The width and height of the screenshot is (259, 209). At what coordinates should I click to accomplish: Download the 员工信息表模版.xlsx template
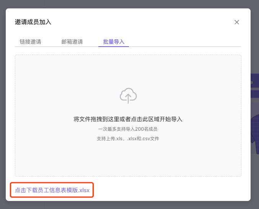[52, 190]
